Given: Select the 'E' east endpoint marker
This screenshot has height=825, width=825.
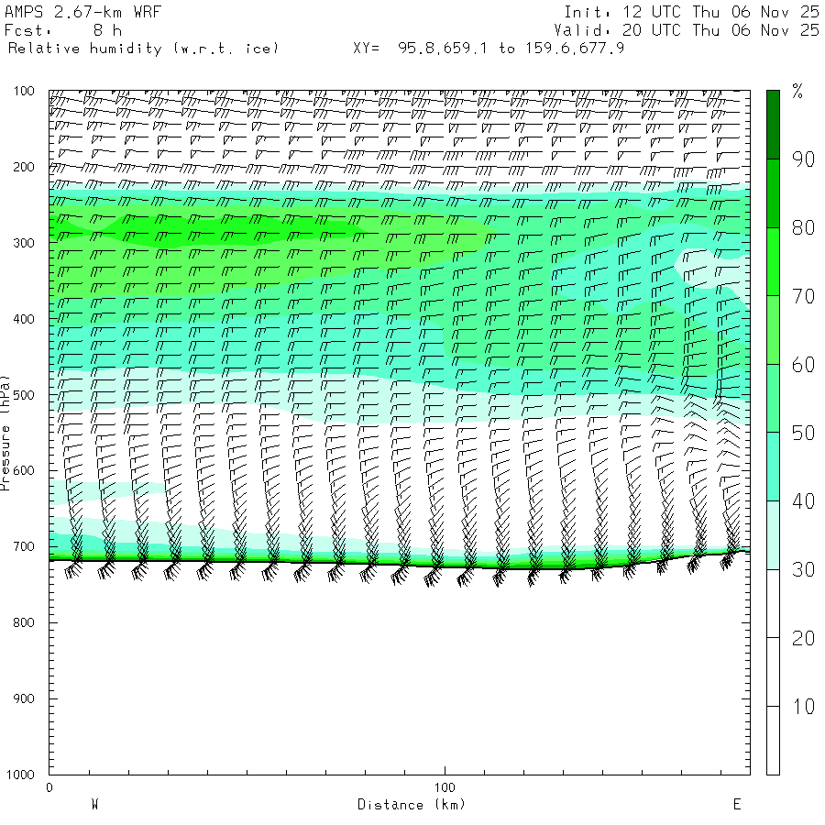Looking at the screenshot, I should (736, 805).
